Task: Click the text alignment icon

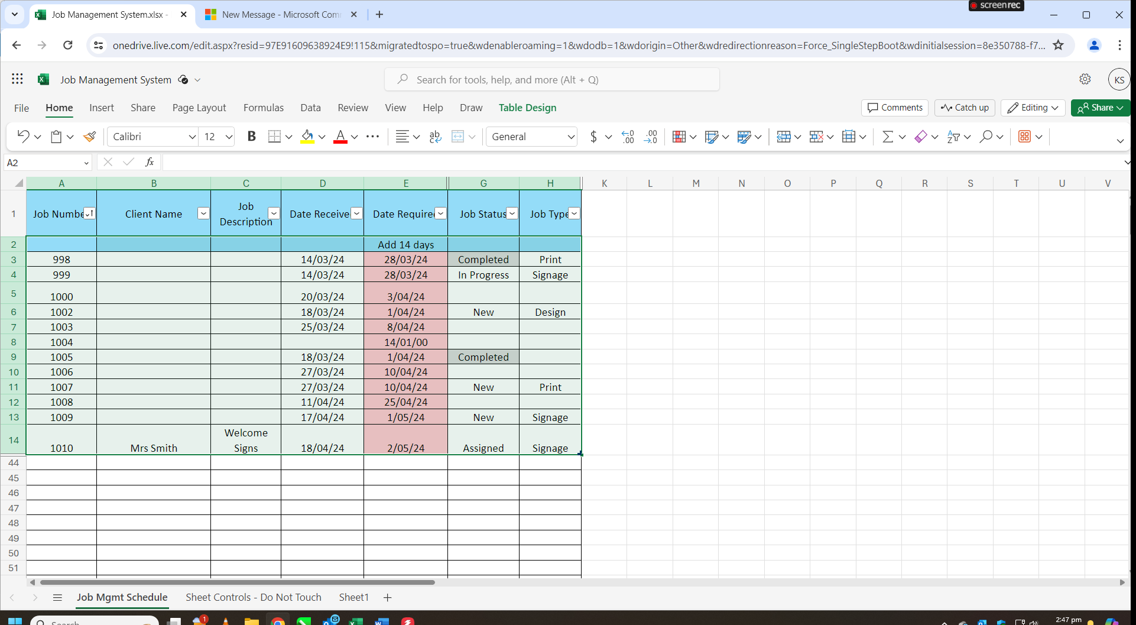Action: click(x=402, y=137)
